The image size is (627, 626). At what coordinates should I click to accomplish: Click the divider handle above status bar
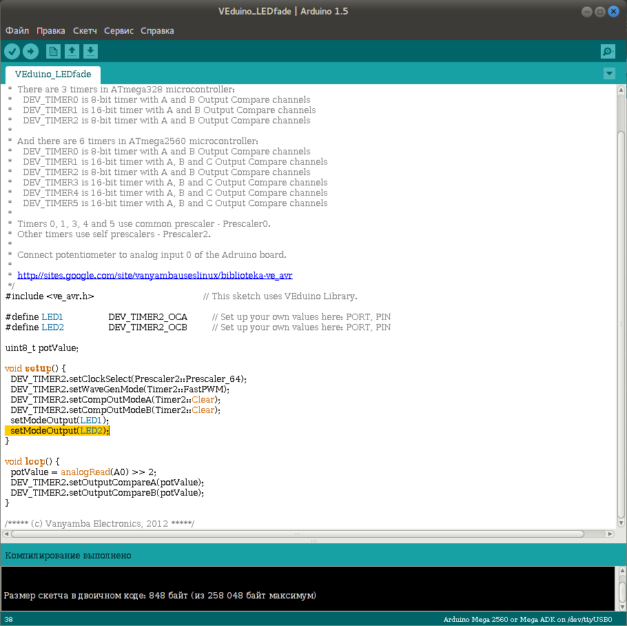pos(313,541)
